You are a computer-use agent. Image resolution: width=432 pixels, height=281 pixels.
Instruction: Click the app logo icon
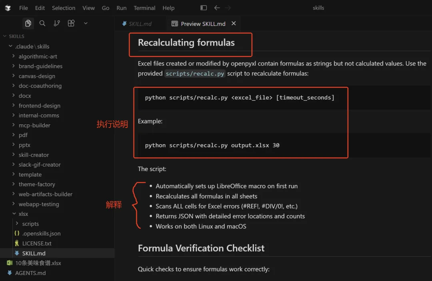pyautogui.click(x=8, y=8)
